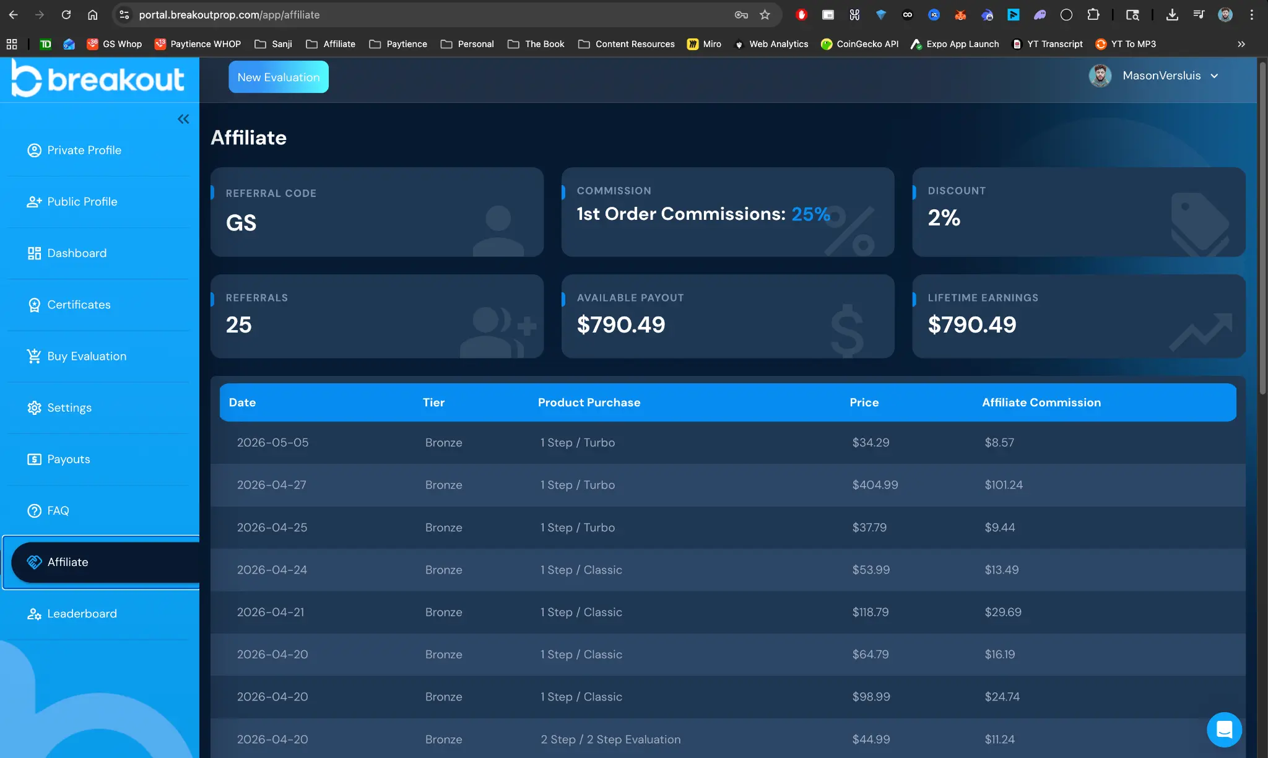Click the breakout logo
The image size is (1268, 758).
click(x=98, y=79)
